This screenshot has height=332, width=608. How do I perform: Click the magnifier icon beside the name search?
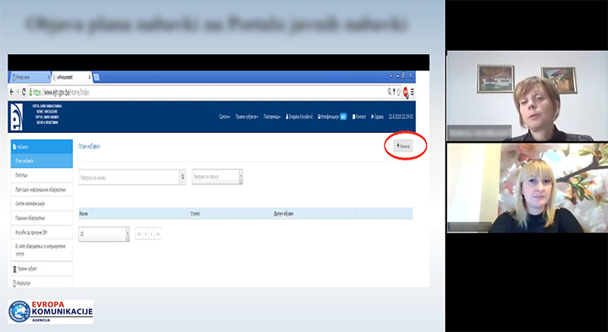pos(182,176)
